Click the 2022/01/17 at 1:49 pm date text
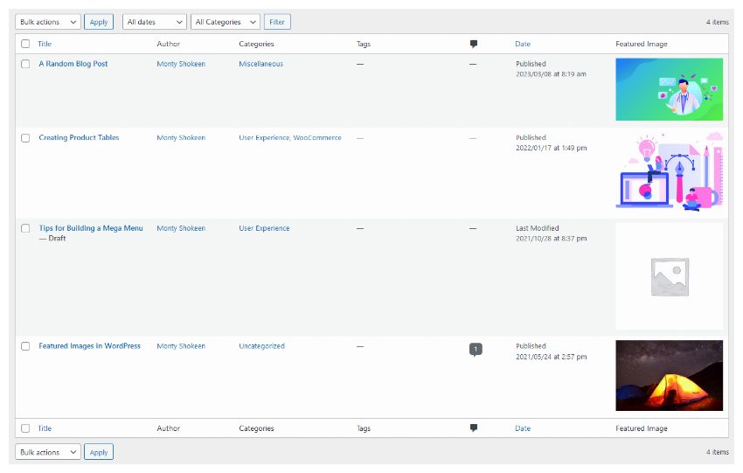Viewport: 743px width, 473px height. pyautogui.click(x=551, y=149)
